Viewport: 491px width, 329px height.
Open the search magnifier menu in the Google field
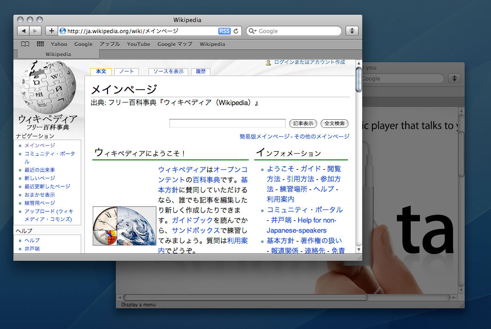pos(252,31)
